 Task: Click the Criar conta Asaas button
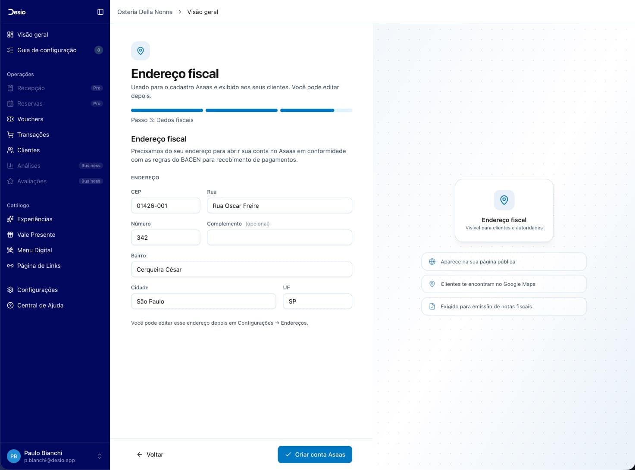tap(315, 454)
